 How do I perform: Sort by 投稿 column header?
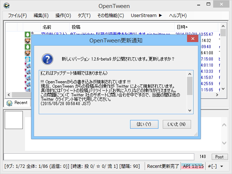[122, 27]
